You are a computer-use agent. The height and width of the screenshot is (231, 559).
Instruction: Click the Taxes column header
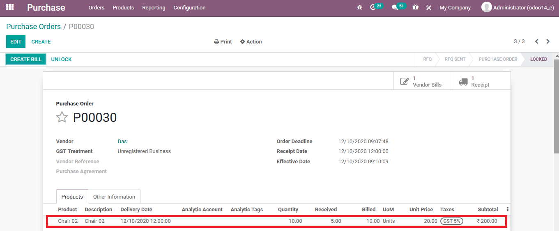point(447,209)
